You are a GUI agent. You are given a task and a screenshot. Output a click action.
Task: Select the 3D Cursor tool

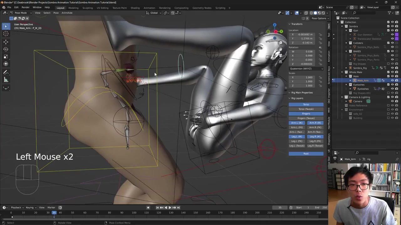[6, 34]
